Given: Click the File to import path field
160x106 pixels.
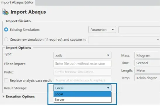Looking at the screenshot, I should 82,64.
